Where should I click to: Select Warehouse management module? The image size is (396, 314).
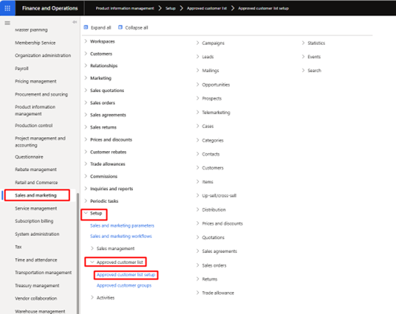(x=40, y=312)
